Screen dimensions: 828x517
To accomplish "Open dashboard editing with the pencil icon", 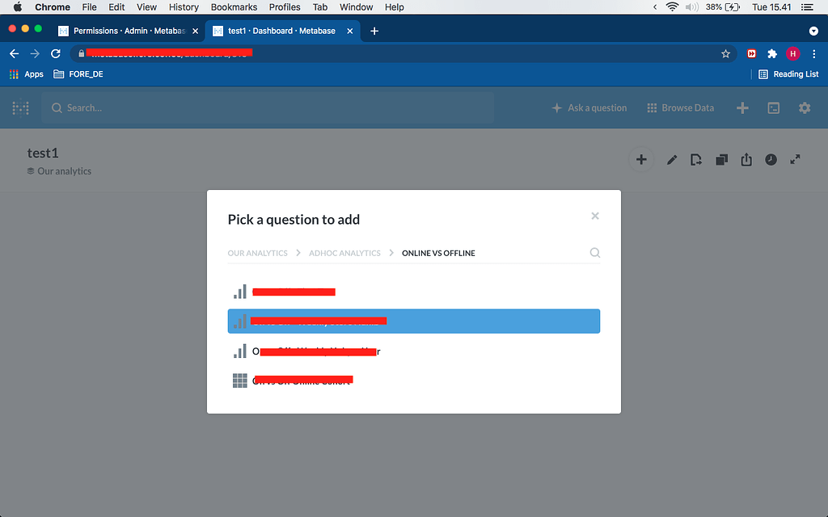I will pyautogui.click(x=672, y=159).
